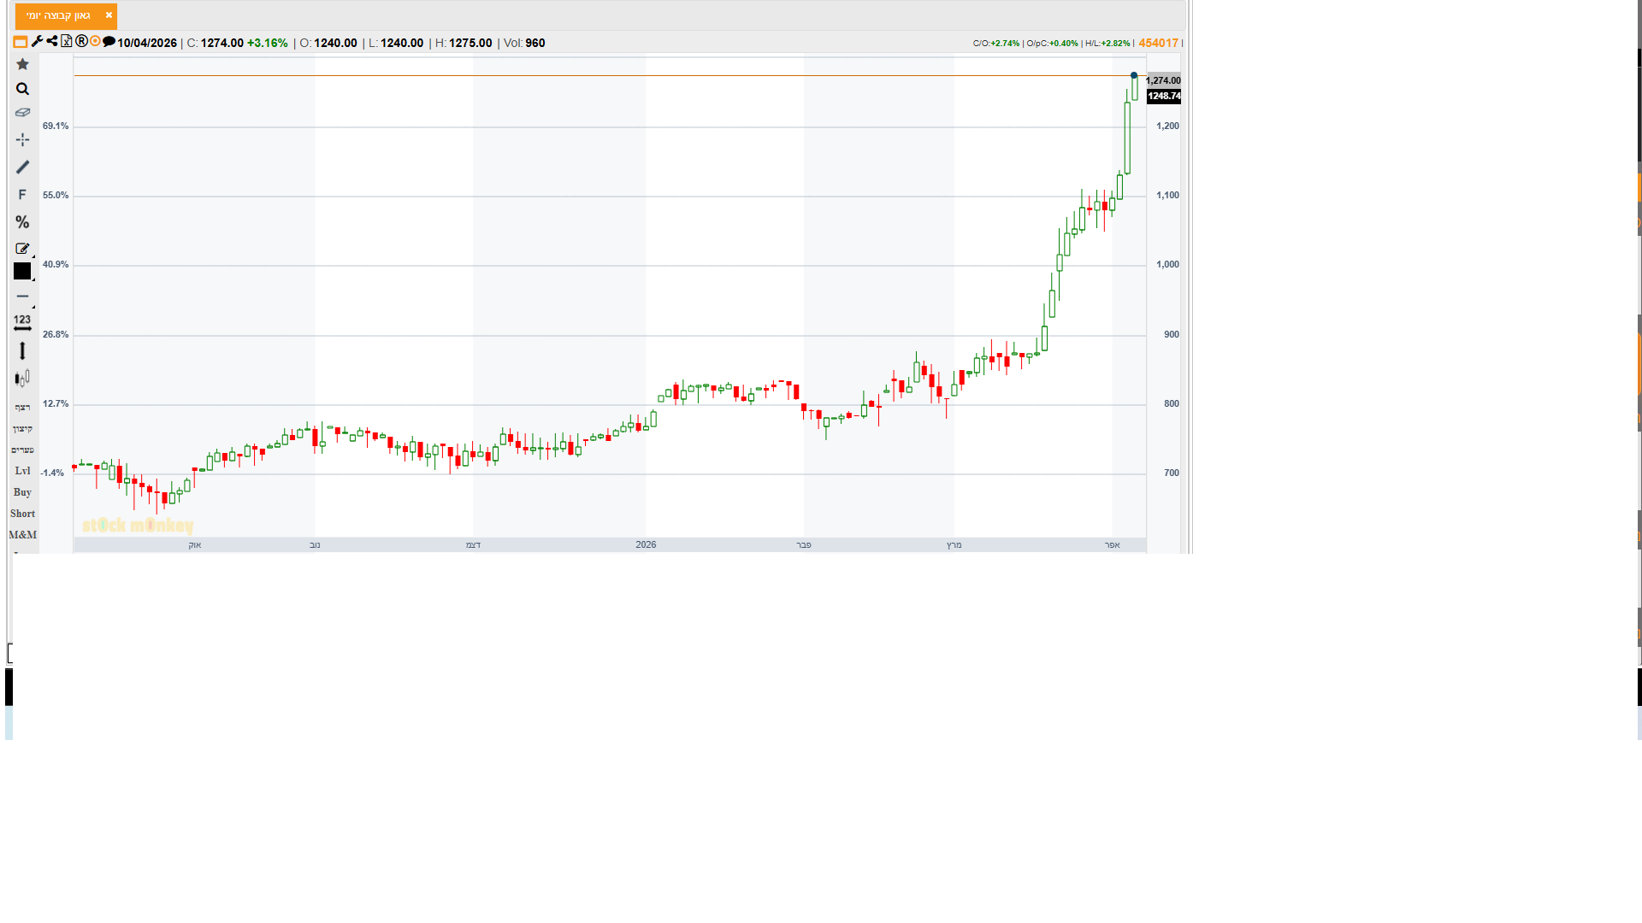Open chart settings wrench icon
Screen dimensions: 1642x923
(37, 41)
